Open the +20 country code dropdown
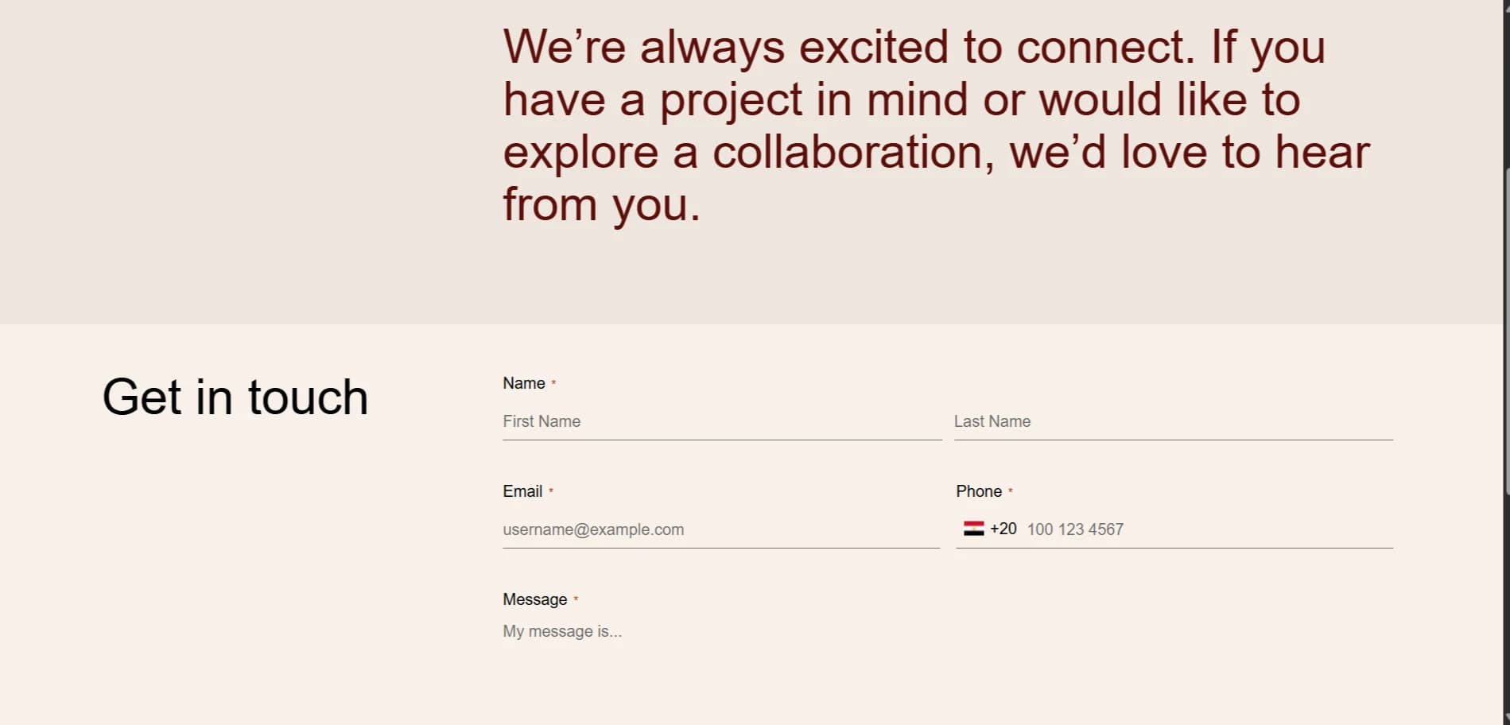 [1003, 529]
